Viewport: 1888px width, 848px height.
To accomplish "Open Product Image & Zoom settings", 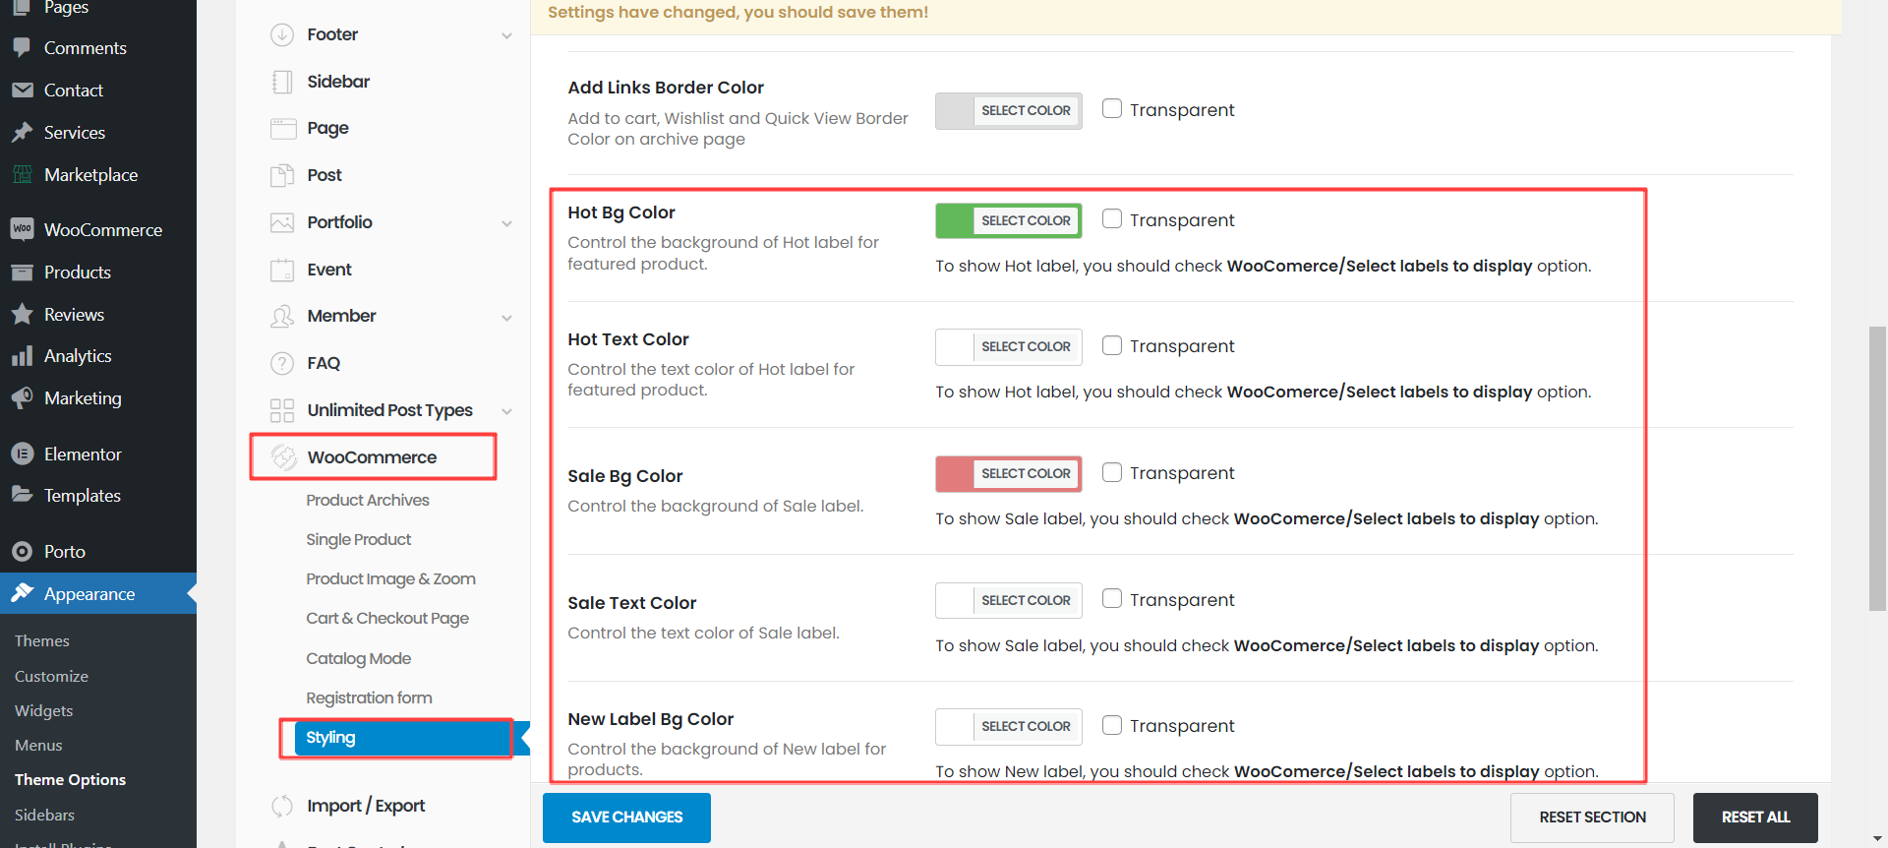I will [390, 578].
